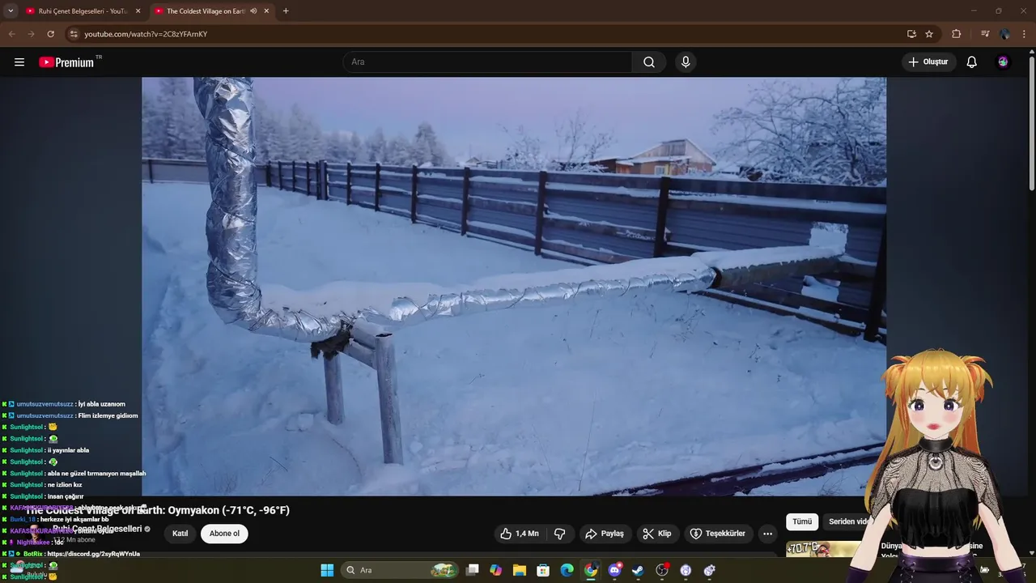This screenshot has height=583, width=1036.
Task: Open the browser extensions puzzle icon
Action: (x=956, y=34)
